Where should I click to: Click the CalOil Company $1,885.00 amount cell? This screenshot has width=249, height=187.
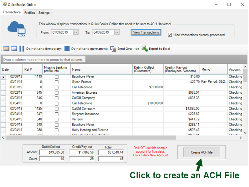point(182,109)
